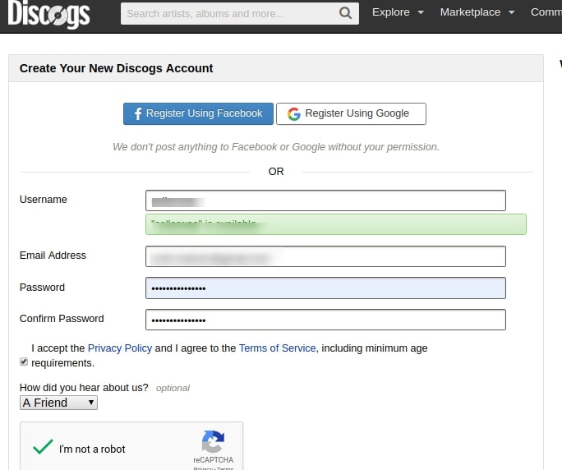Register using Google
The image size is (562, 470).
352,113
